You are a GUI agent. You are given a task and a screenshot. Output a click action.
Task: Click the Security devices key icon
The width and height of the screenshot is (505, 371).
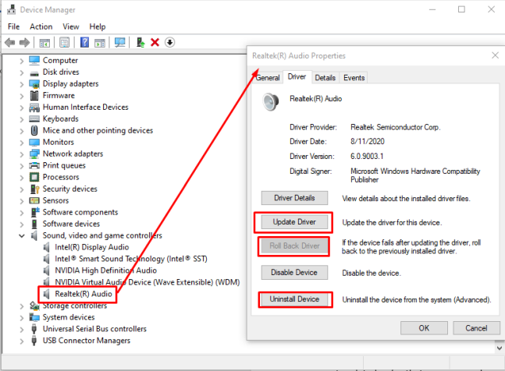pos(34,189)
